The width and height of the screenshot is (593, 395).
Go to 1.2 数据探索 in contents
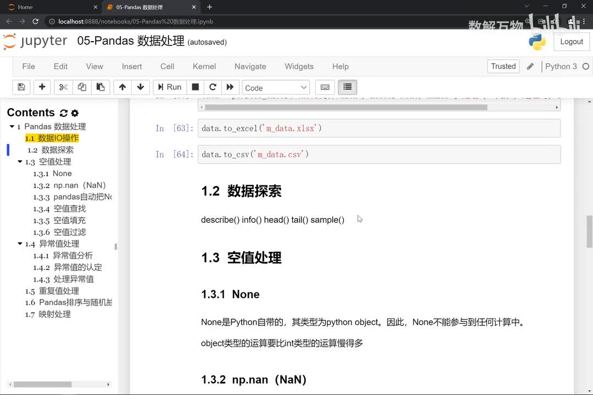pos(51,150)
